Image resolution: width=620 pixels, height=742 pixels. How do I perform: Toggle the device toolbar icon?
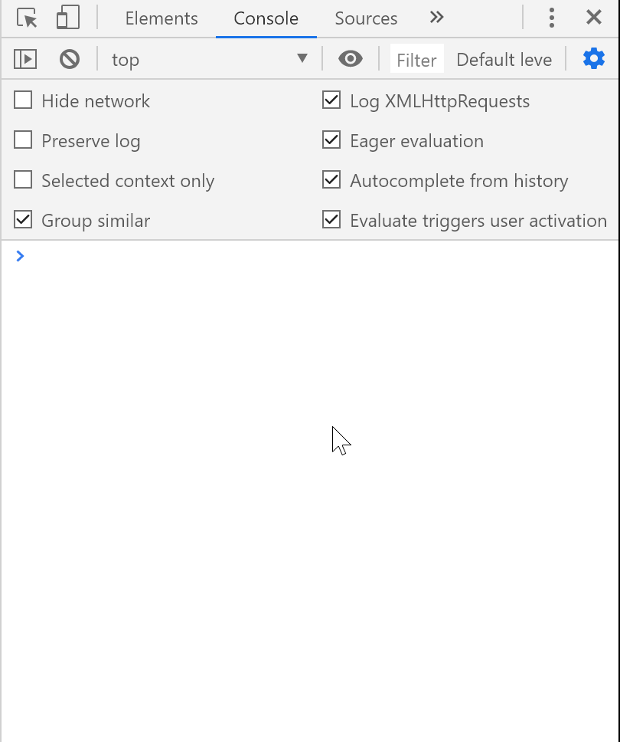coord(68,18)
